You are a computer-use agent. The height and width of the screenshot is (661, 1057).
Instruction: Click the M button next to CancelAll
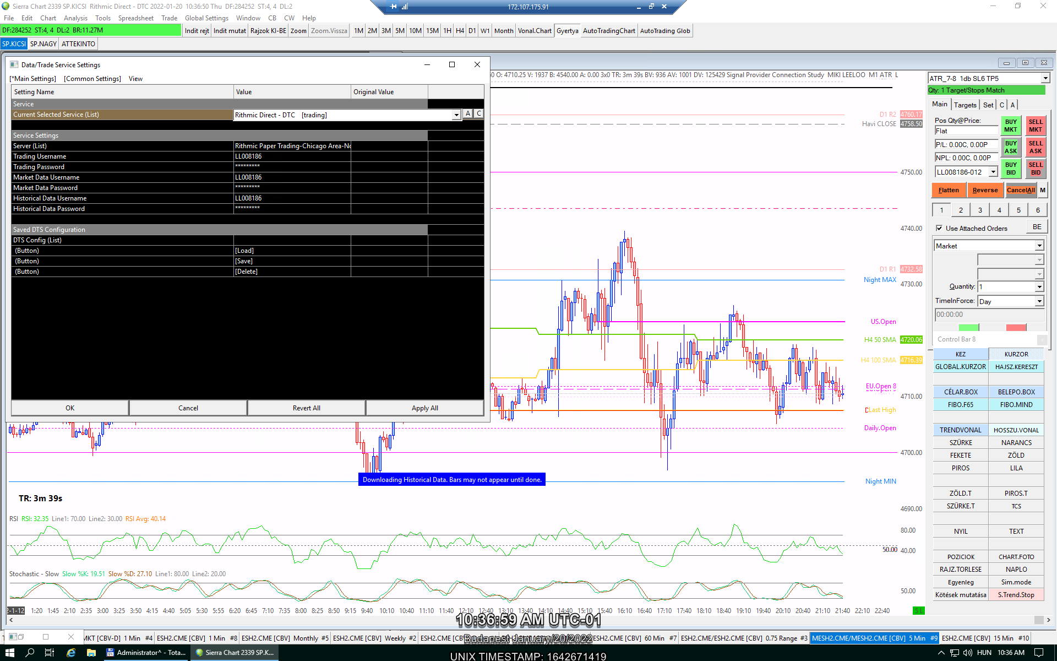[x=1043, y=190]
